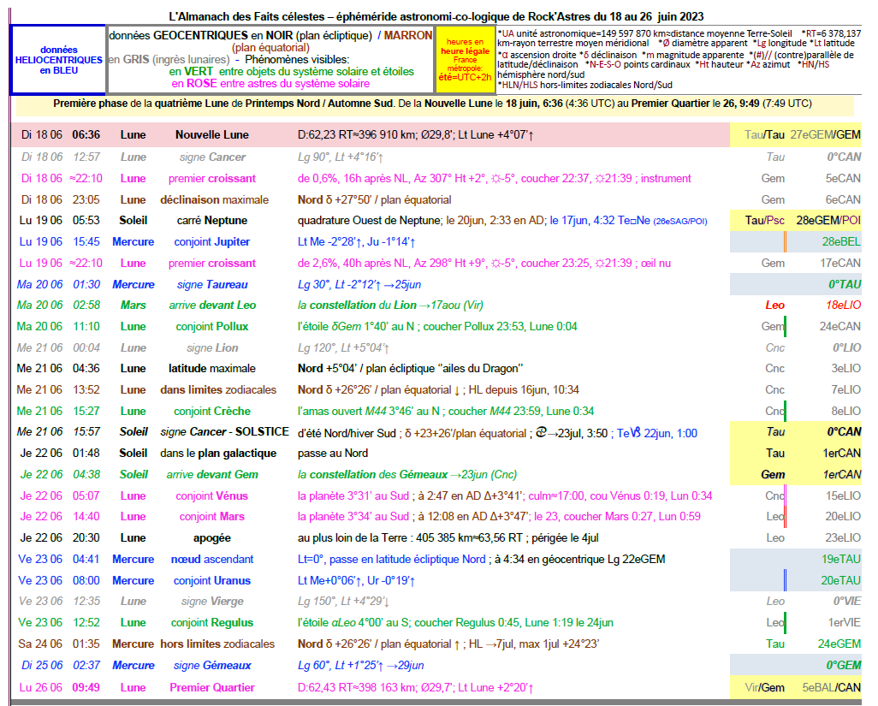Click "arrive devant Gem" in the Soleil row
Screen dimensions: 878x706
point(212,474)
